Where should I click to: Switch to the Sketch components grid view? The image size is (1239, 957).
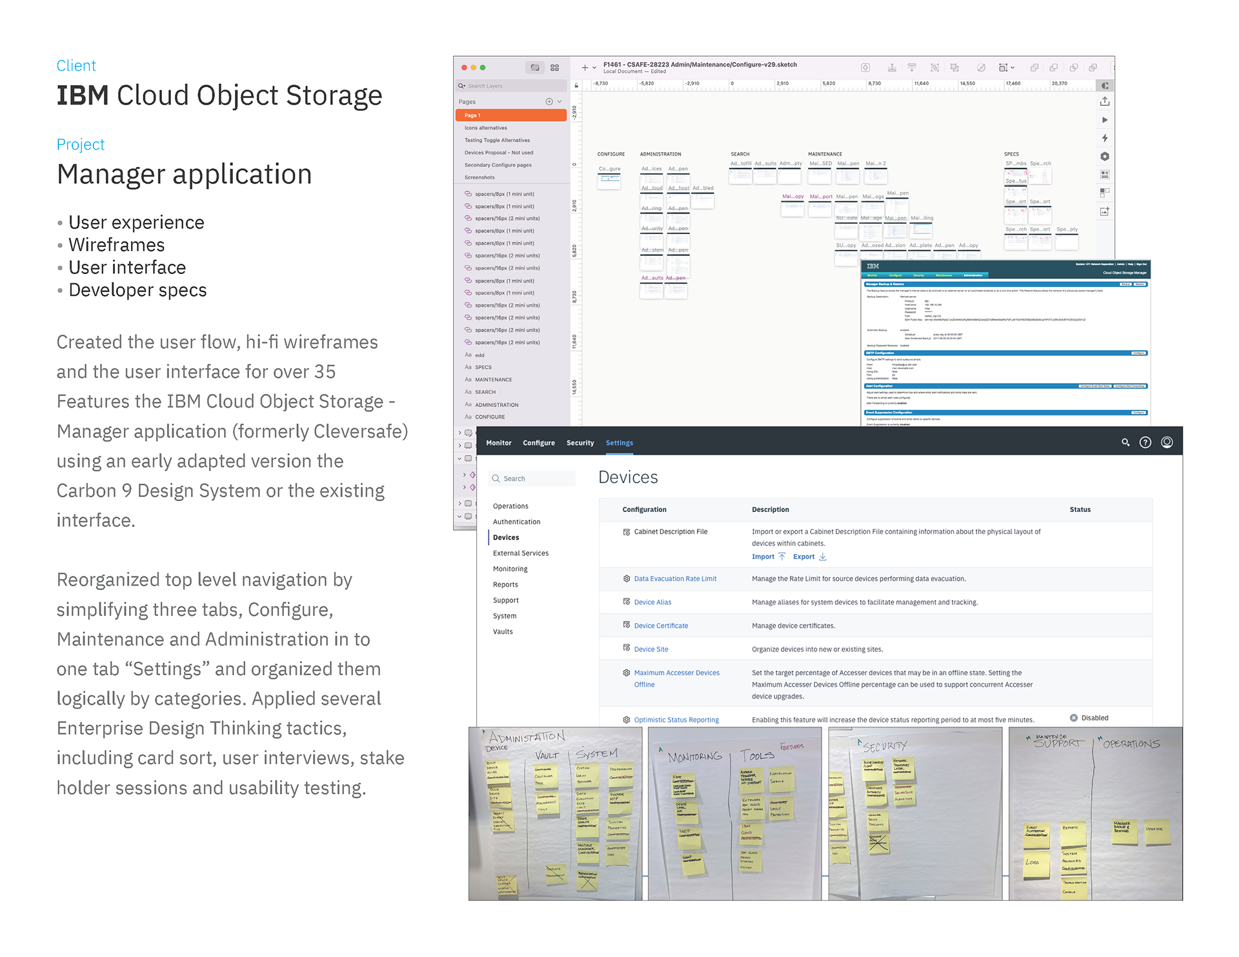555,68
